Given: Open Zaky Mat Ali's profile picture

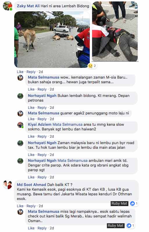Looking at the screenshot, I should pos(8,6).
